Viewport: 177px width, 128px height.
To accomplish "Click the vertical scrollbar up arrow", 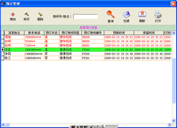I will [173, 33].
